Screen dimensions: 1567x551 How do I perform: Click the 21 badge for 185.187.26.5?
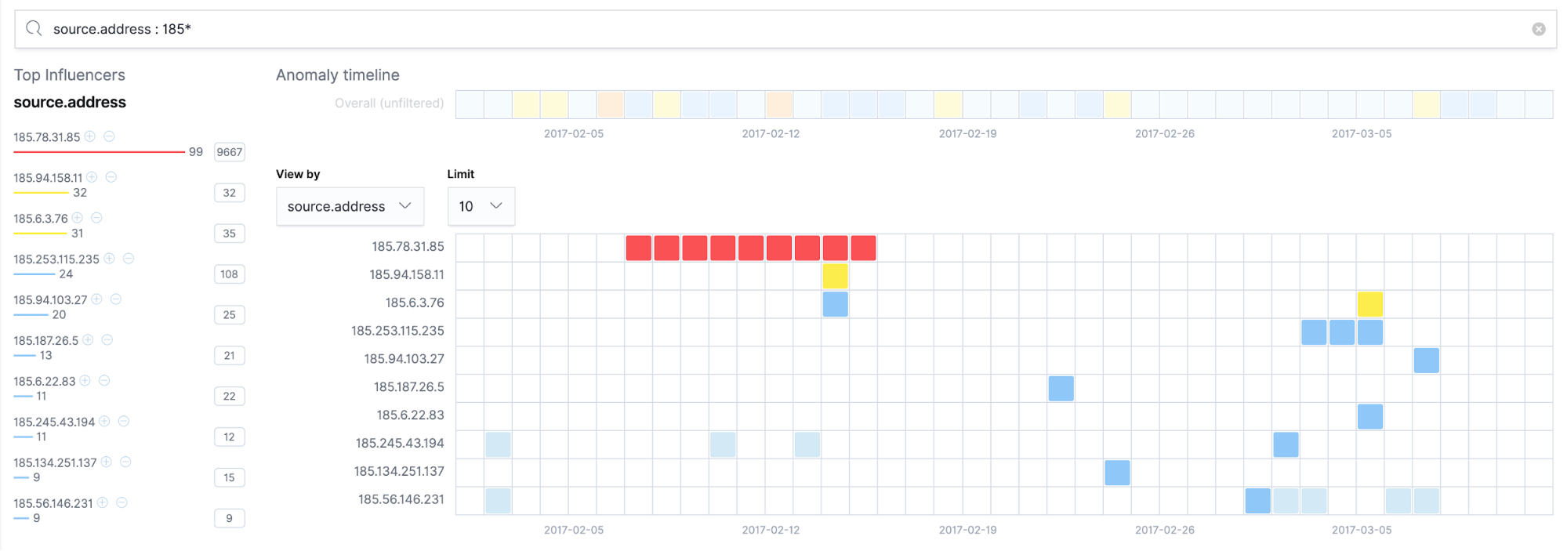[x=230, y=356]
